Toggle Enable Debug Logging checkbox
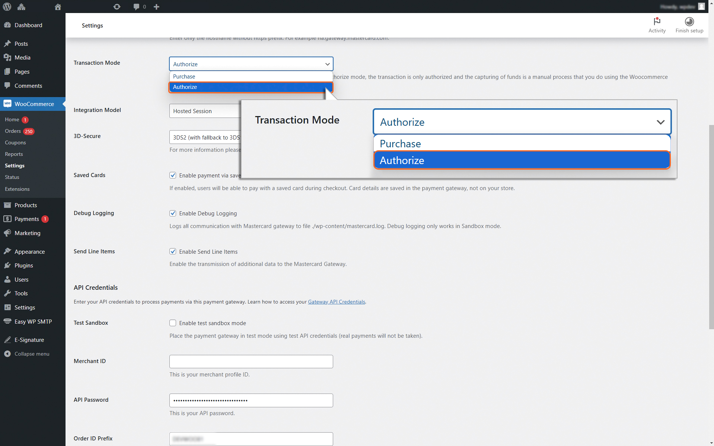The width and height of the screenshot is (714, 446). click(x=173, y=213)
